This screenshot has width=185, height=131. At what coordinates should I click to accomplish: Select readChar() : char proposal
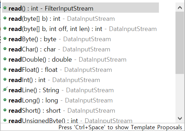tap(80, 49)
